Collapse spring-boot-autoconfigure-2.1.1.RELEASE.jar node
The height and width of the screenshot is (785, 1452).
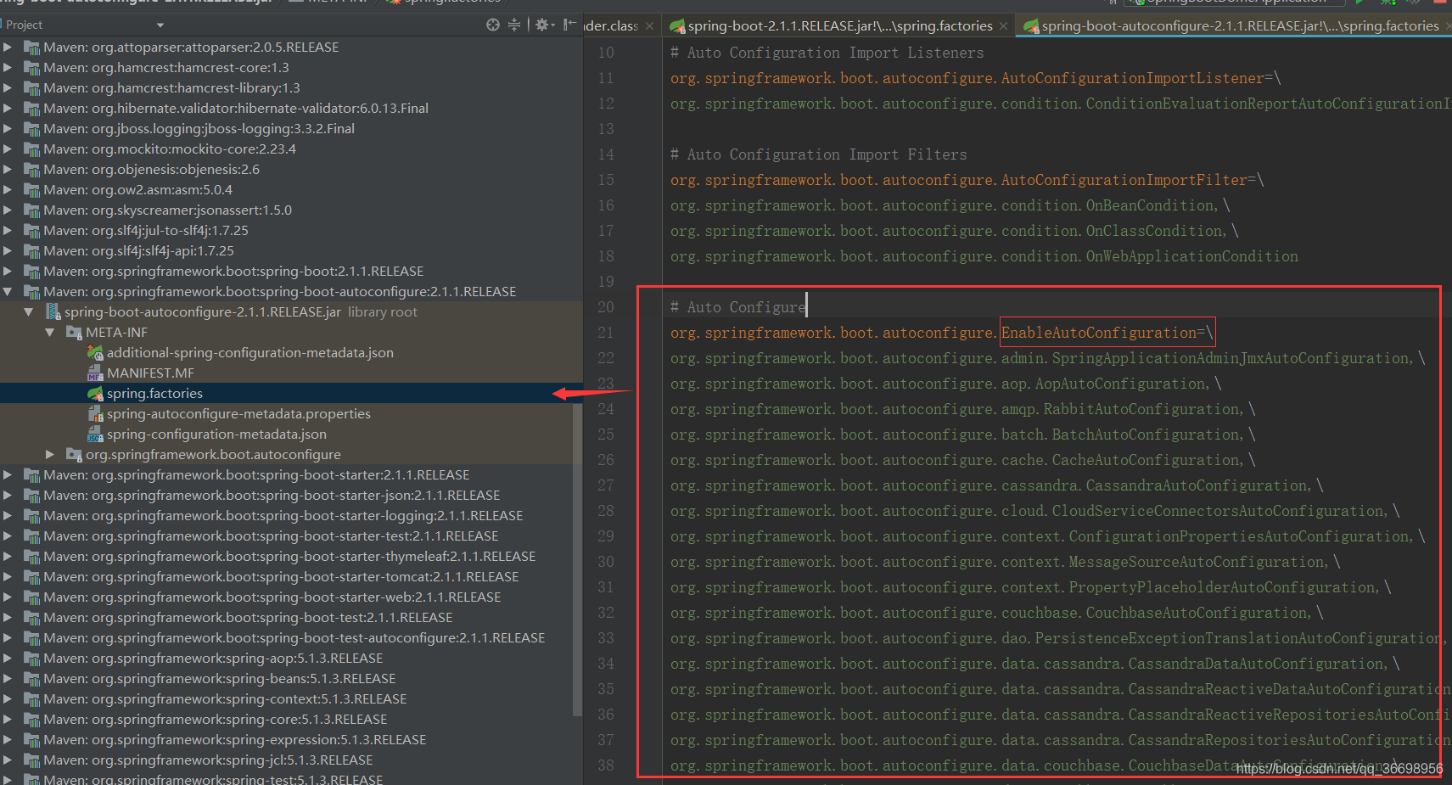[x=29, y=311]
